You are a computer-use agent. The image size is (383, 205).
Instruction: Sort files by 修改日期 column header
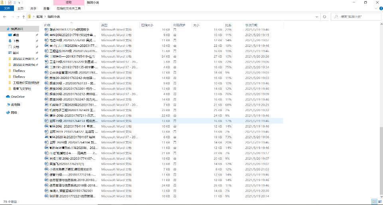coord(251,25)
